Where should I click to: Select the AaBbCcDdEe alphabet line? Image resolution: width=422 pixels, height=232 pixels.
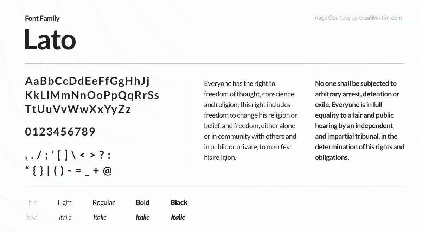pos(87,81)
